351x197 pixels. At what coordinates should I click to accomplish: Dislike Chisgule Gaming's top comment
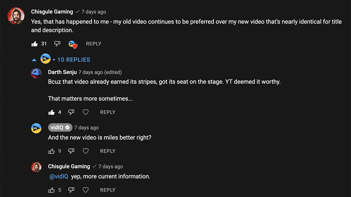coord(57,44)
